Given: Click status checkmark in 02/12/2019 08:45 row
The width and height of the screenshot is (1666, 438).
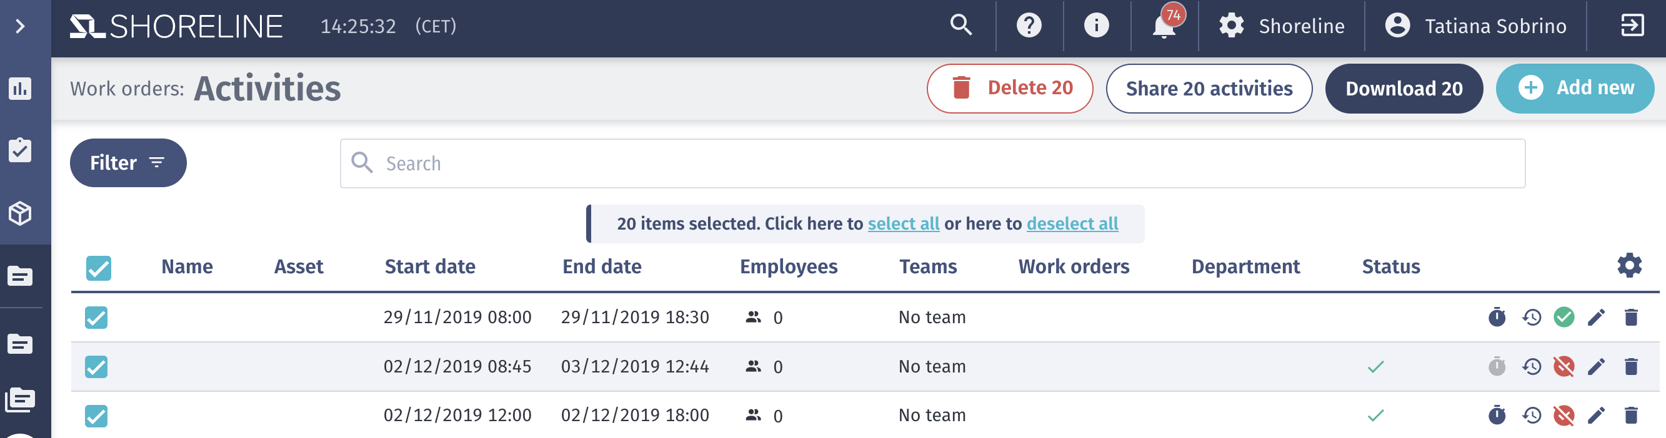Looking at the screenshot, I should pyautogui.click(x=1375, y=366).
